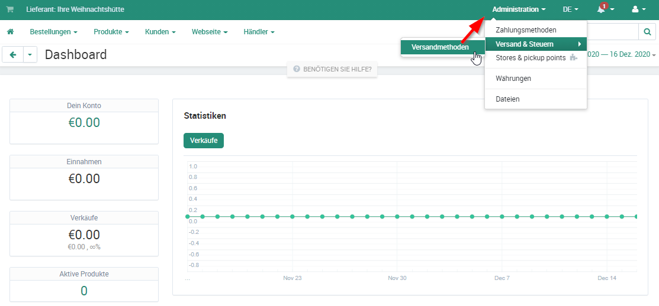
Task: Open dropdown caret next to back arrow
Action: [x=30, y=54]
